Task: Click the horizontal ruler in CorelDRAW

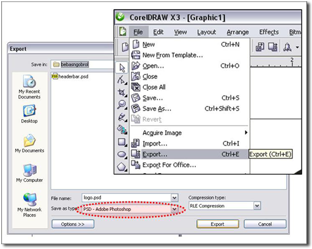Action: point(275,62)
